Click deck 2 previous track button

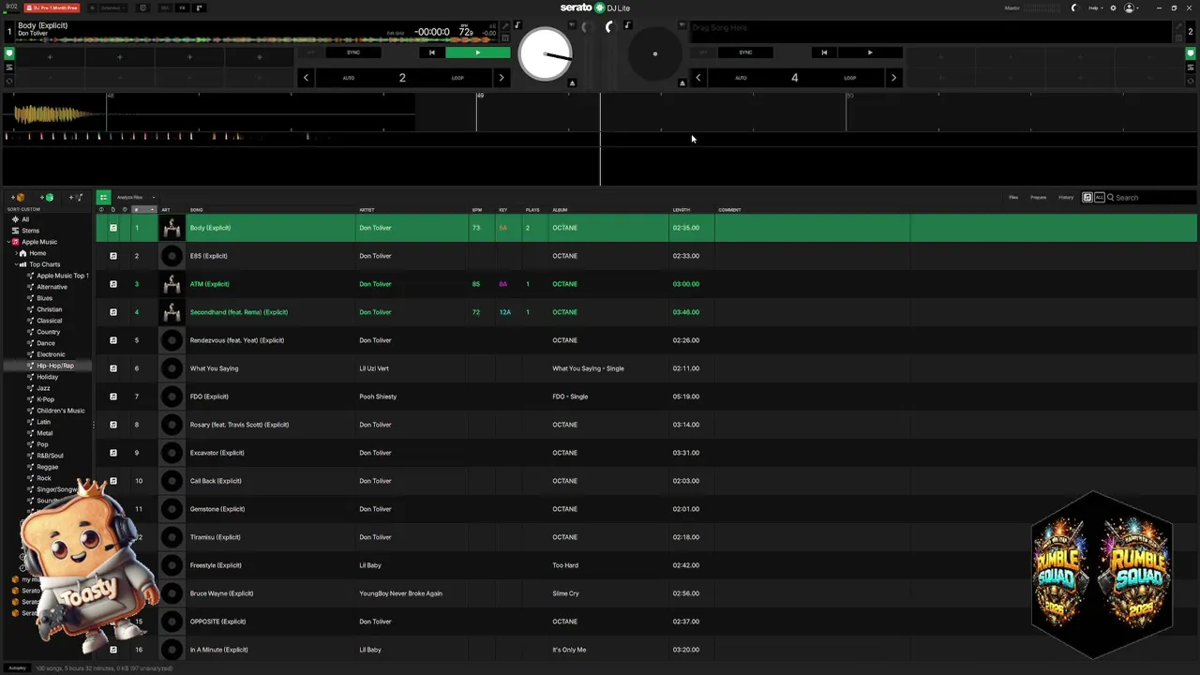pos(824,52)
